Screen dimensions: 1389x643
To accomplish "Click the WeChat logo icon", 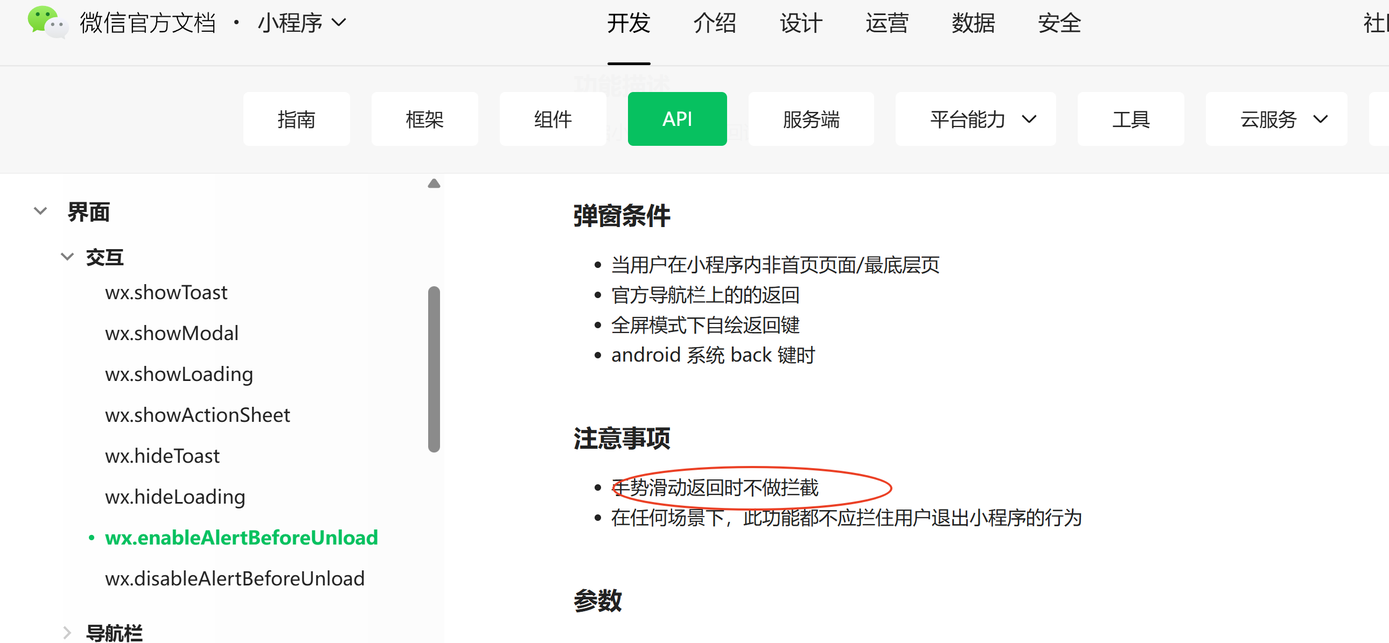I will [47, 22].
